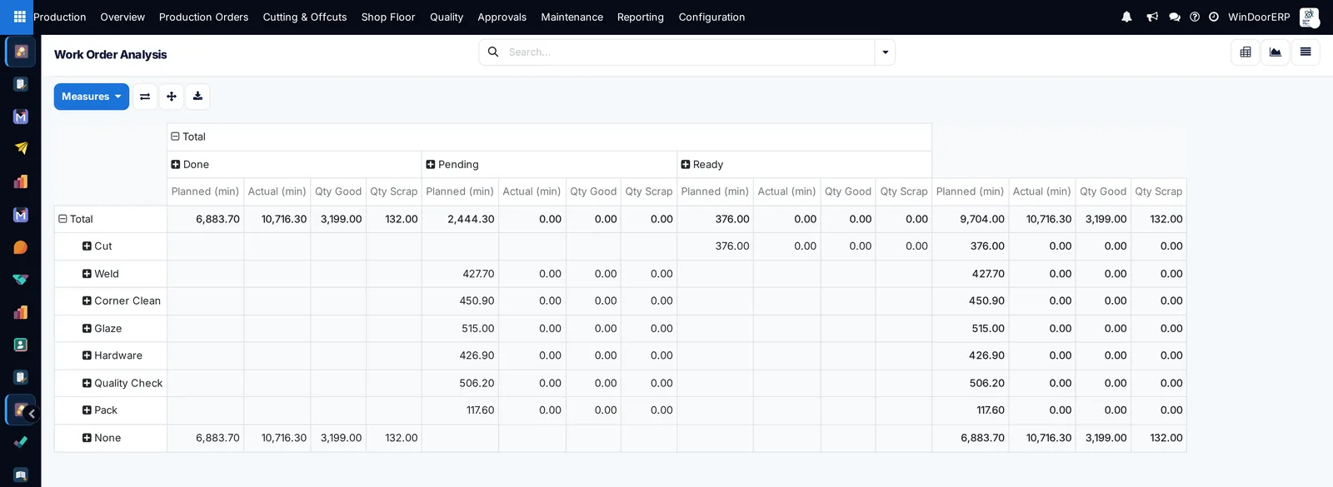
Task: Open the Cutting & Offcuts menu
Action: (305, 17)
